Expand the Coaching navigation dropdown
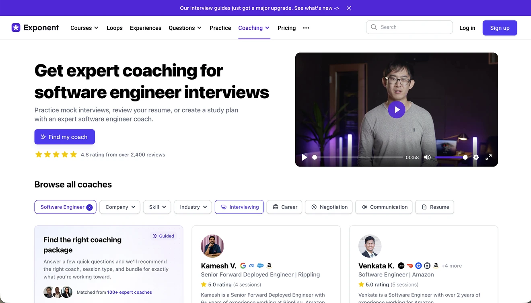The width and height of the screenshot is (531, 303). click(x=254, y=28)
